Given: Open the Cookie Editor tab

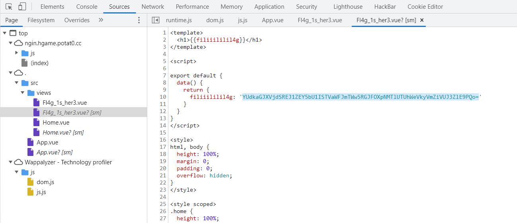Looking at the screenshot, I should (425, 7).
